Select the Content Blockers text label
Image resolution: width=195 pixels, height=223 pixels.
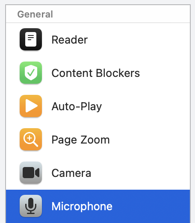[96, 73]
